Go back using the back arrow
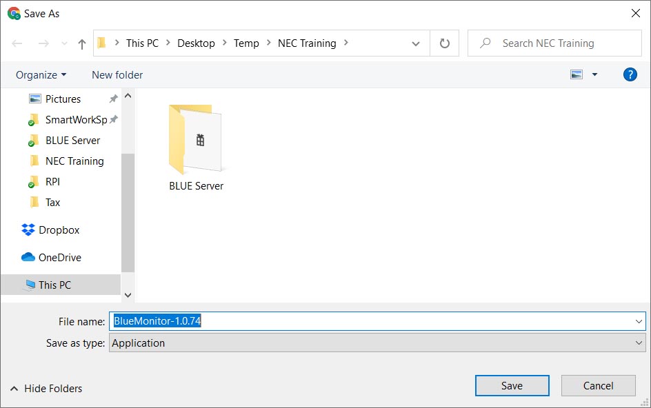Screen dimensions: 651x408 [x=17, y=43]
